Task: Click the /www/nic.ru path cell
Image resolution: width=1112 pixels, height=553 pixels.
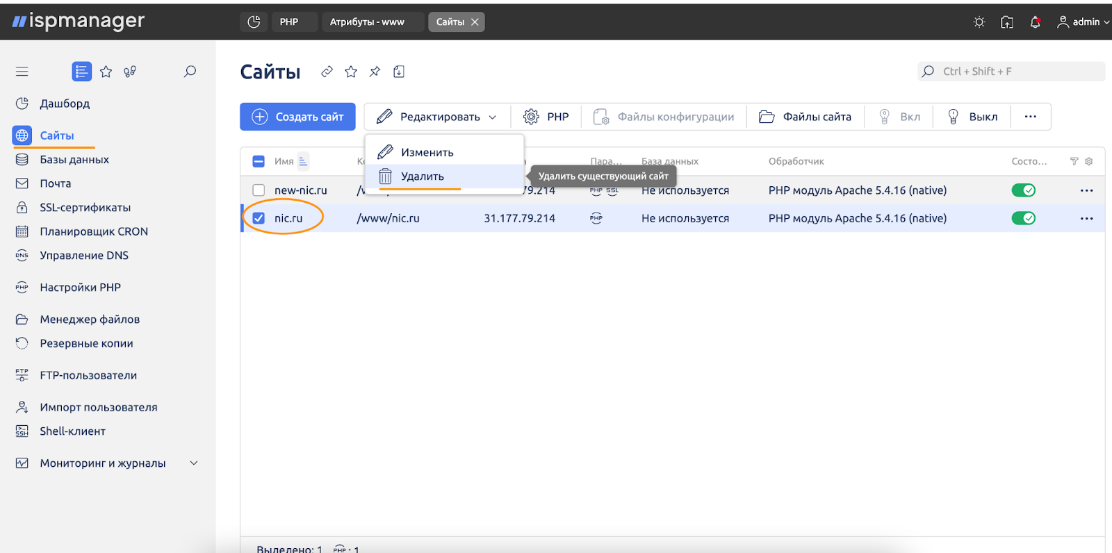Action: tap(388, 218)
